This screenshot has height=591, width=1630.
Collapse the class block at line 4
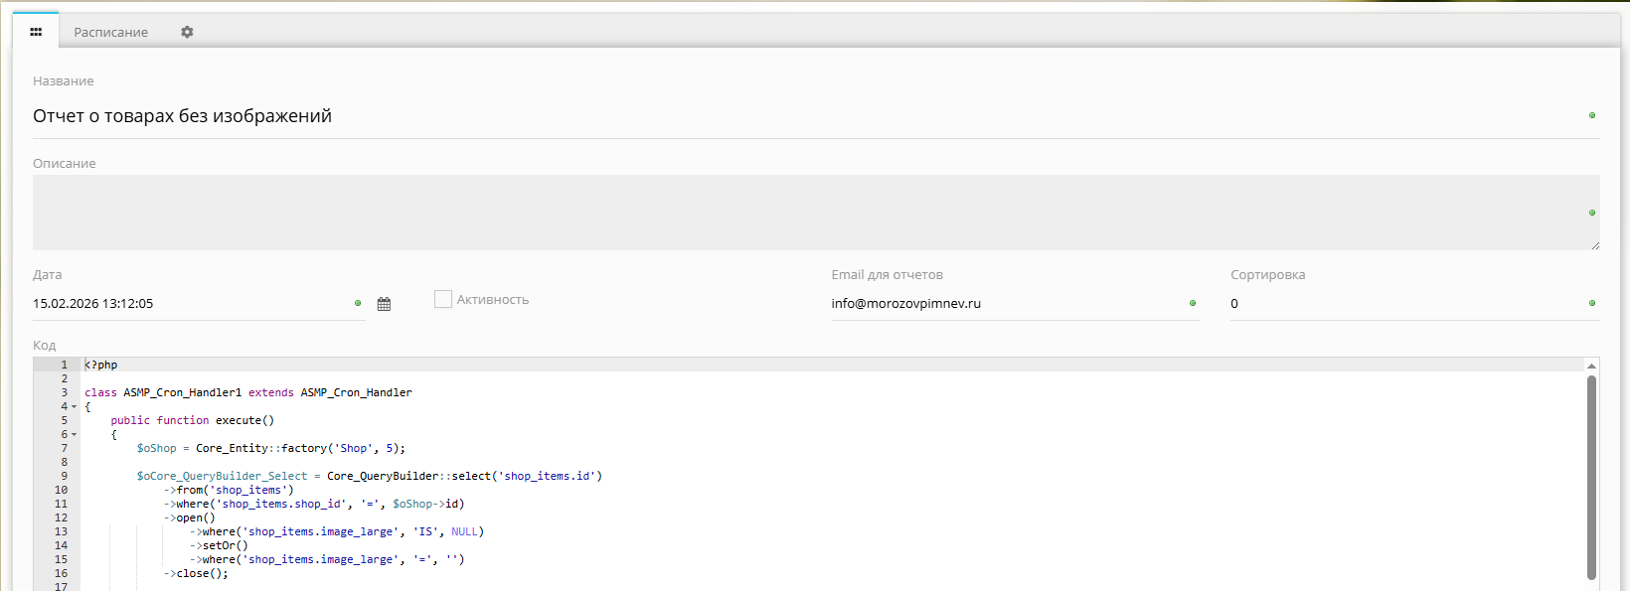74,406
